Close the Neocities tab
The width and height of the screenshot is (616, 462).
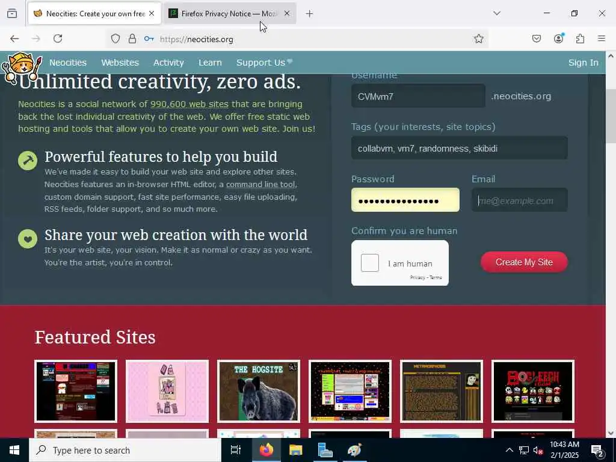152,13
